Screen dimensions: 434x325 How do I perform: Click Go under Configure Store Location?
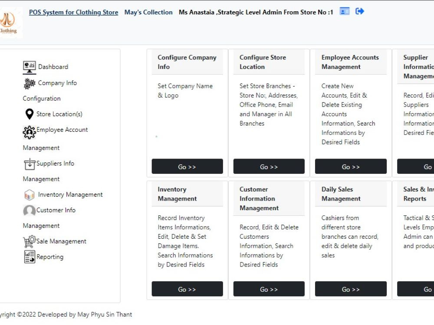click(269, 166)
